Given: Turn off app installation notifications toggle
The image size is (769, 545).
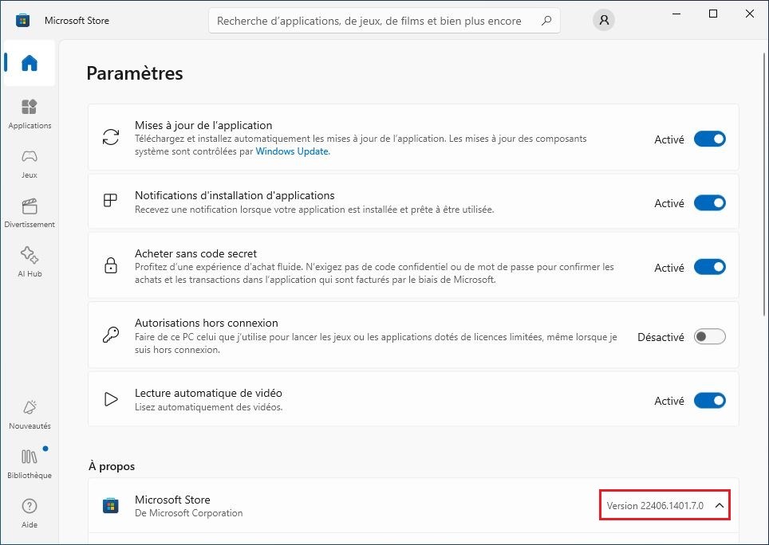Looking at the screenshot, I should (709, 202).
